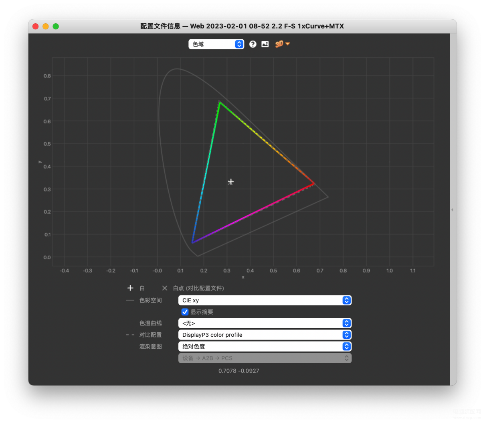
Task: Close the window with red button
Action: coord(35,26)
